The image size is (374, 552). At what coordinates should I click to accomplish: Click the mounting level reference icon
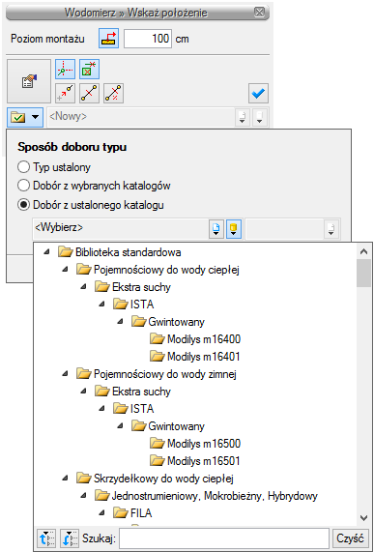(x=108, y=39)
